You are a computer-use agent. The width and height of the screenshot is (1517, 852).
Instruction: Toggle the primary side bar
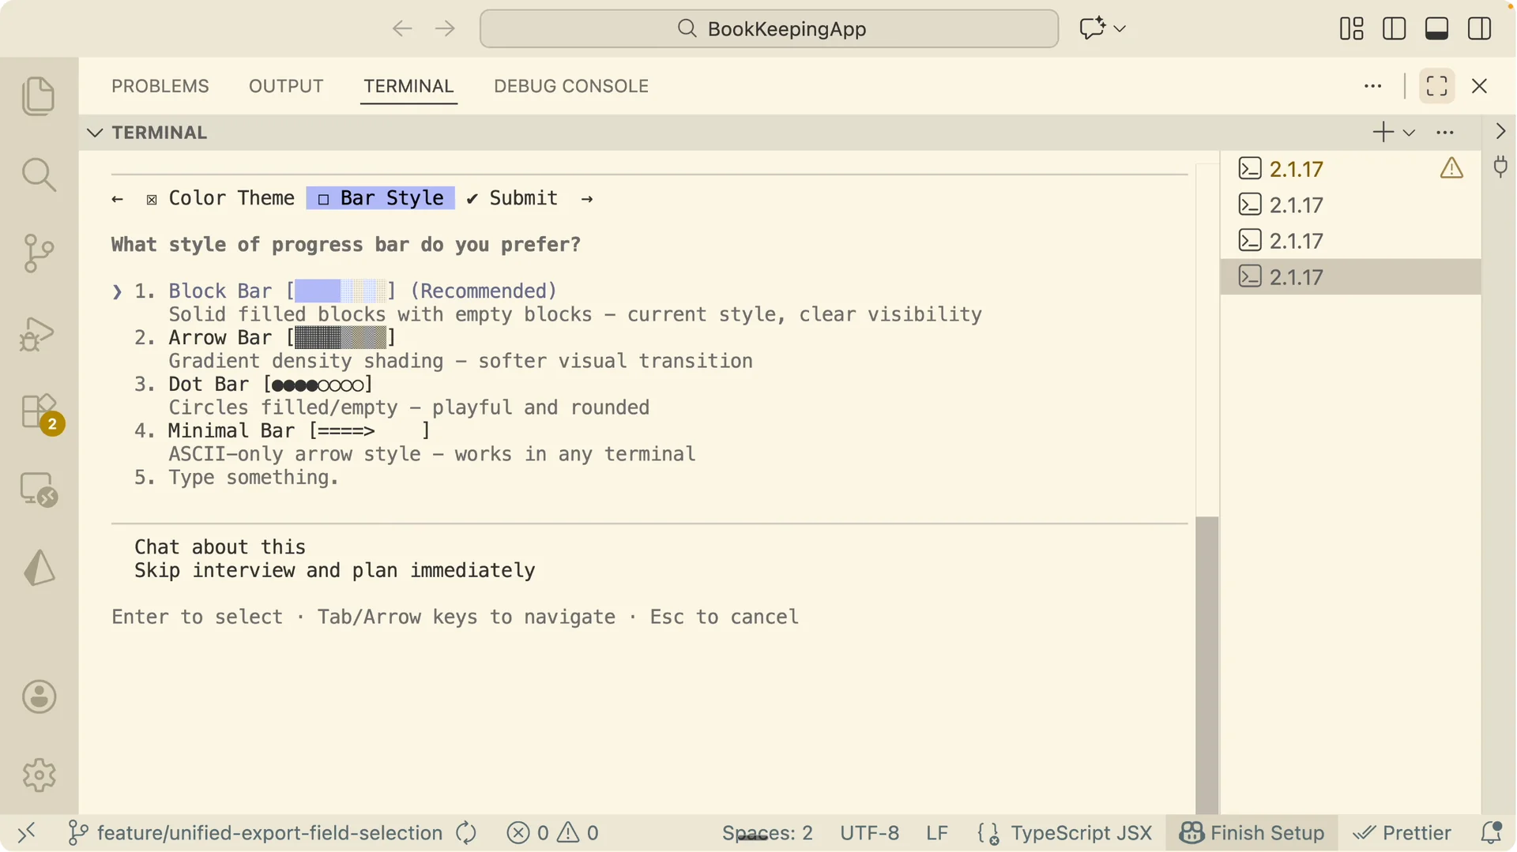1394,28
